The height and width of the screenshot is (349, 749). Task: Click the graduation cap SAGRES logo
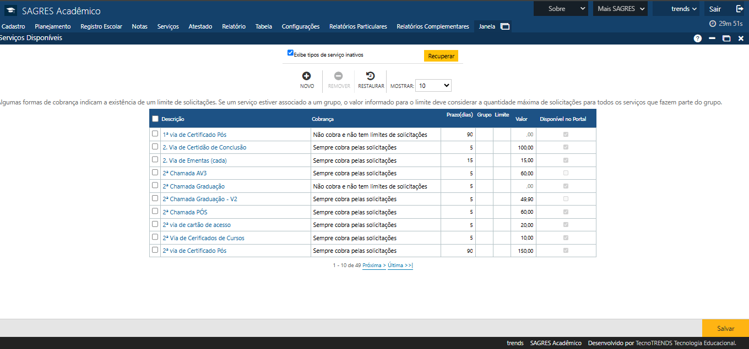click(x=10, y=10)
